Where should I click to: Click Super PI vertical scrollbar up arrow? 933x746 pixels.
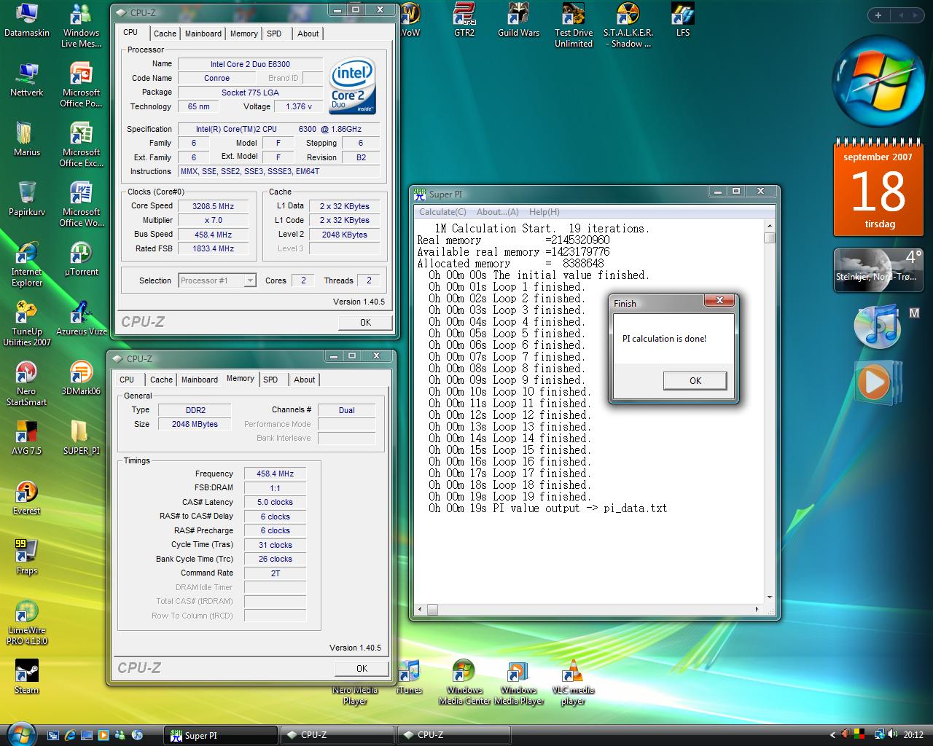pyautogui.click(x=769, y=226)
